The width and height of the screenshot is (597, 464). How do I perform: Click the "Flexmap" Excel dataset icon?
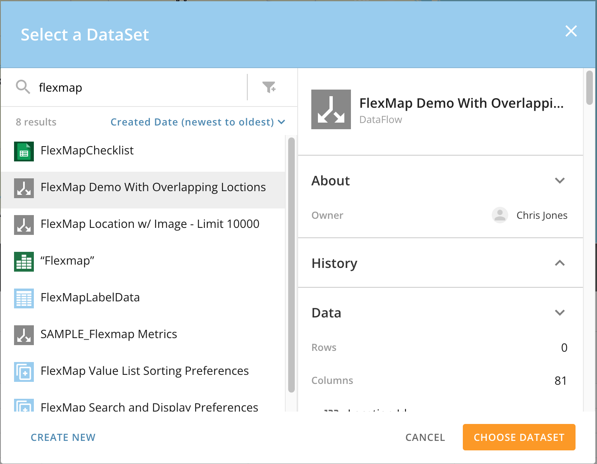click(24, 261)
